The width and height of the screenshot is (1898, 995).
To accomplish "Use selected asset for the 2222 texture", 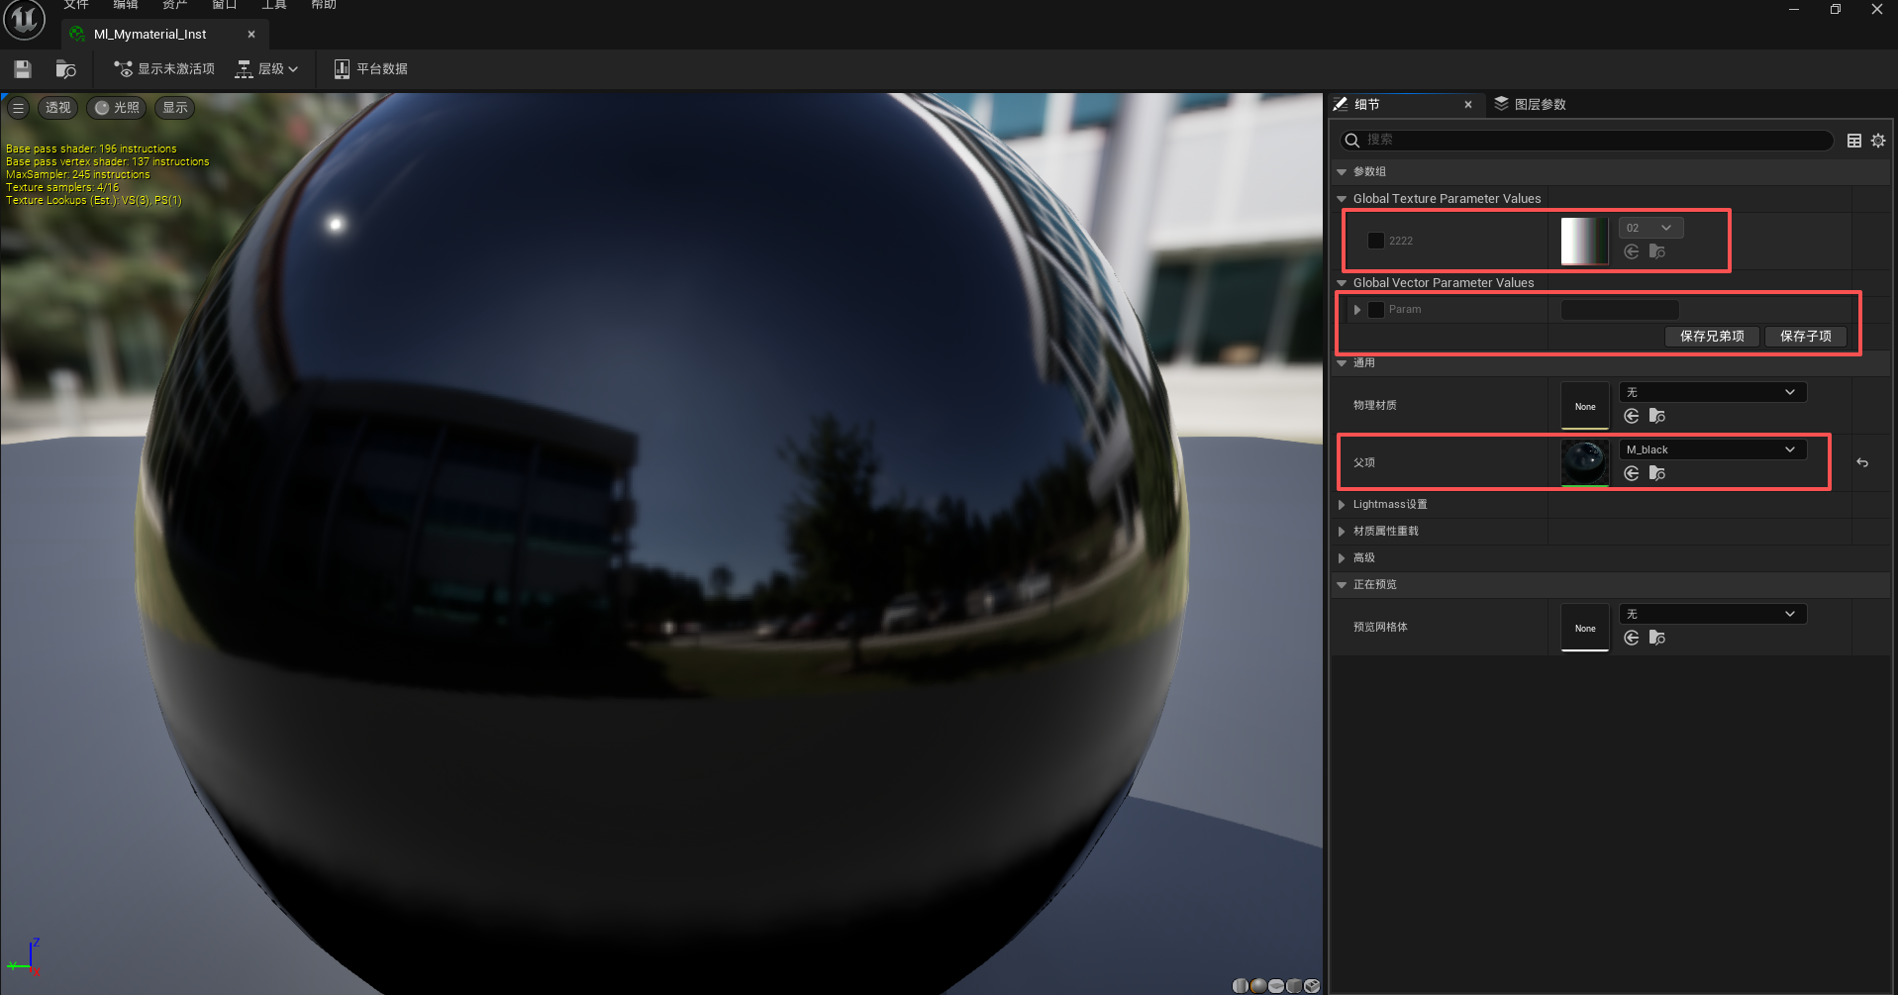I will [1632, 252].
